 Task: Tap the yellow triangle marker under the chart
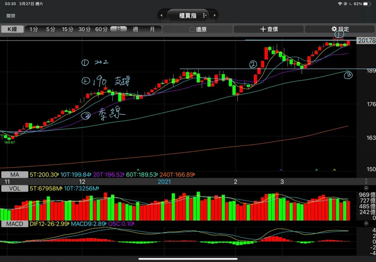[x=334, y=170]
